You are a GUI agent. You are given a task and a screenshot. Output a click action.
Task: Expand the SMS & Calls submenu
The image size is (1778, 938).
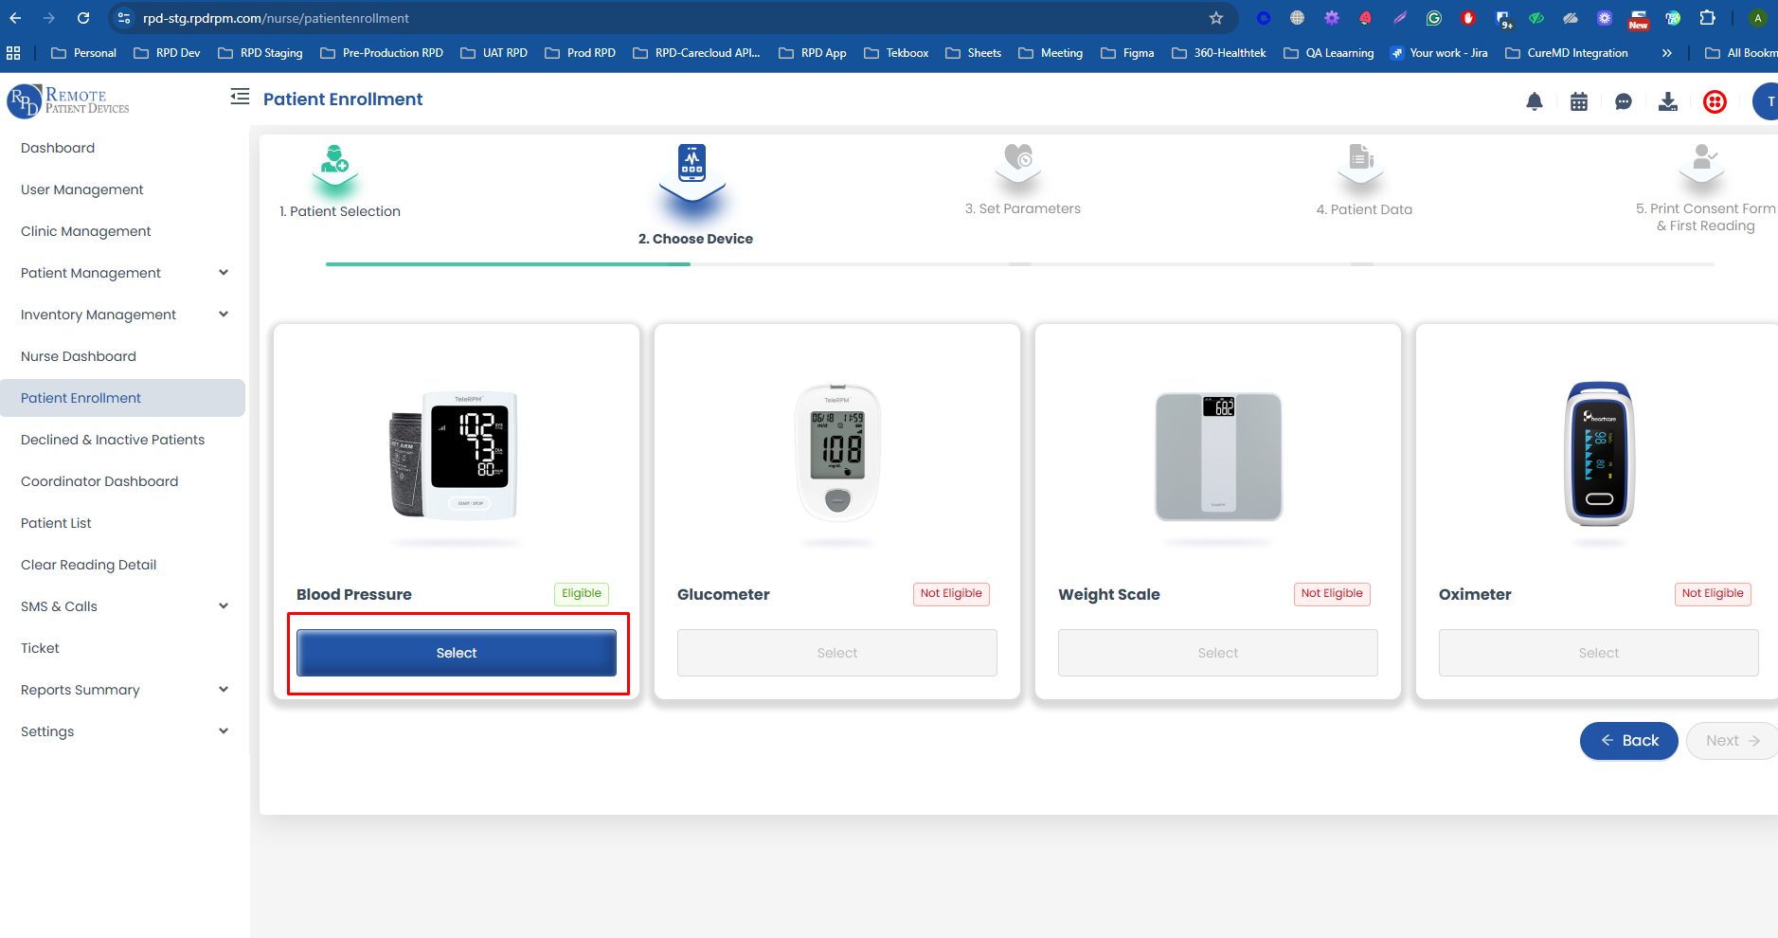[x=224, y=606]
